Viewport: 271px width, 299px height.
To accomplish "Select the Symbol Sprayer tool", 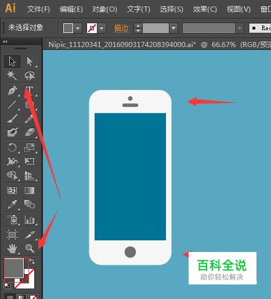I will tap(12, 219).
